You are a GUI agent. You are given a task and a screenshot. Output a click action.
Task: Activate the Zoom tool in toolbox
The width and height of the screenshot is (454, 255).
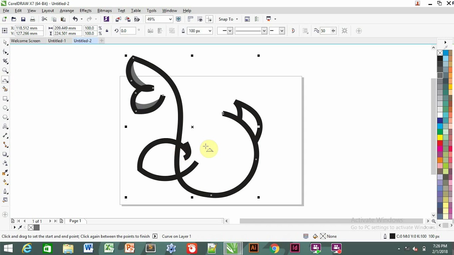point(5,70)
